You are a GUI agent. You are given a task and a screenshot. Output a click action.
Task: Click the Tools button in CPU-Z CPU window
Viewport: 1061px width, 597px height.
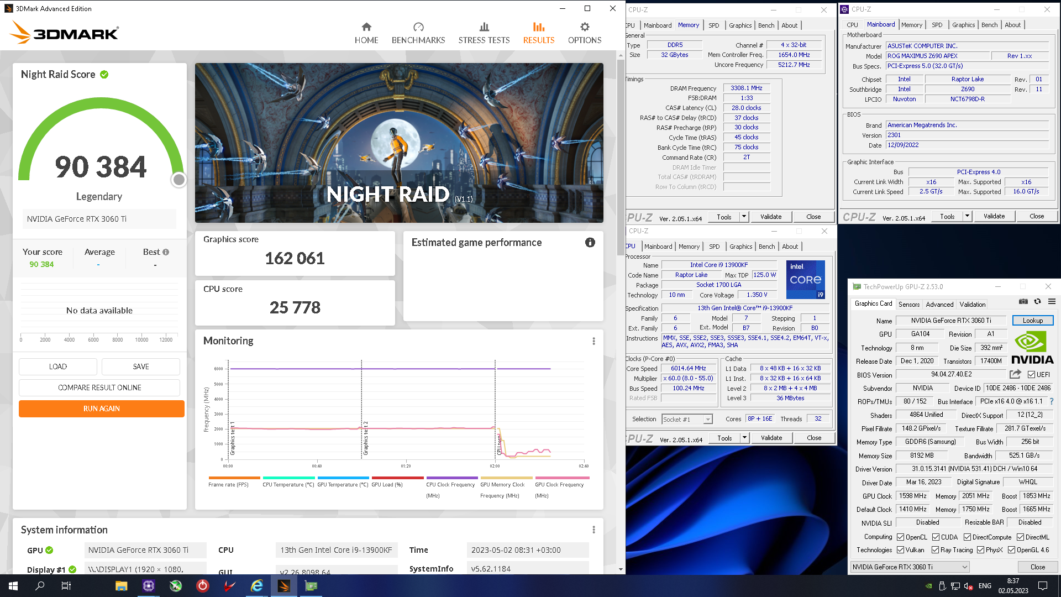point(724,438)
